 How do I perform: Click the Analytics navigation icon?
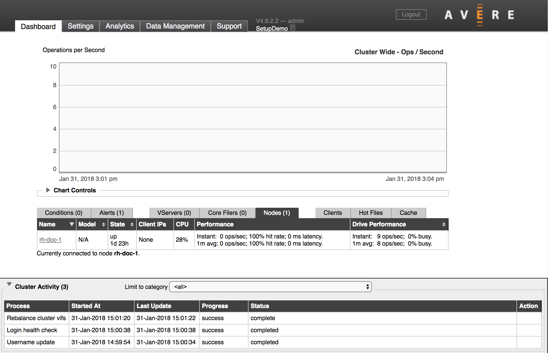[119, 26]
